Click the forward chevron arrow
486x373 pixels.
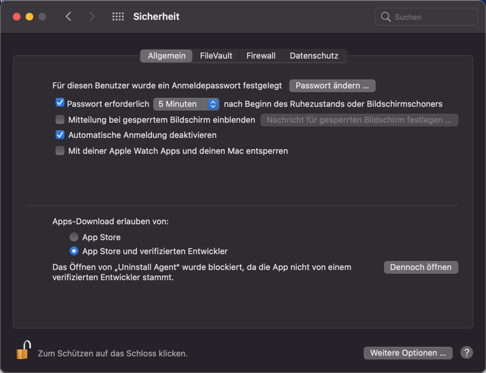(92, 17)
